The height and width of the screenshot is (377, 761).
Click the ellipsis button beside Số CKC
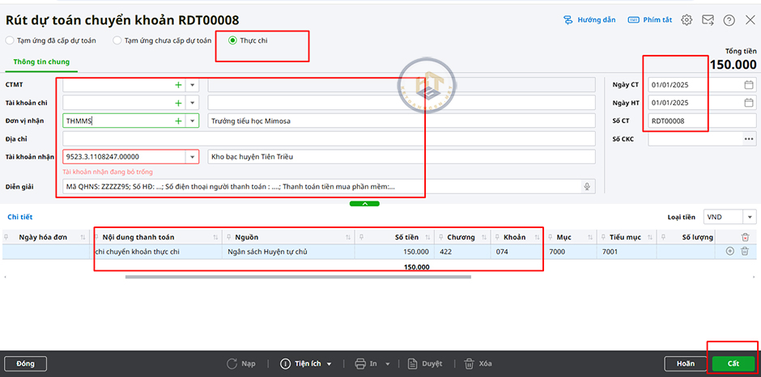coord(749,139)
